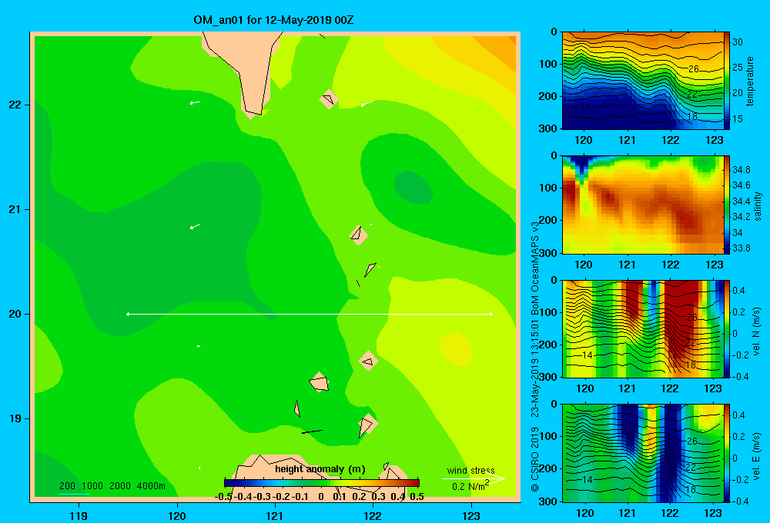The width and height of the screenshot is (770, 523).
Task: Click the '200' depth tick of the temperature plot
Action: (548, 96)
